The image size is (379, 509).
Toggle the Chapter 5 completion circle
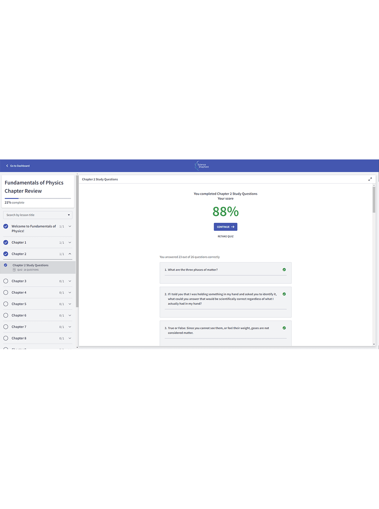pos(6,304)
